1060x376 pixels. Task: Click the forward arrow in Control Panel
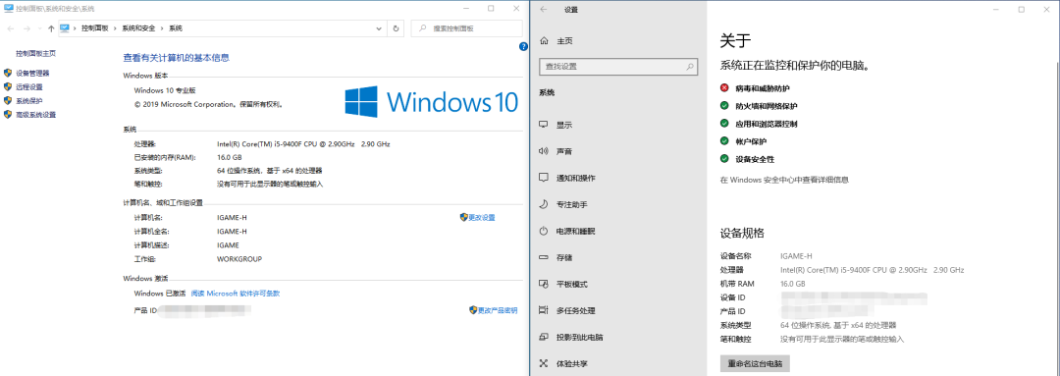click(x=26, y=28)
